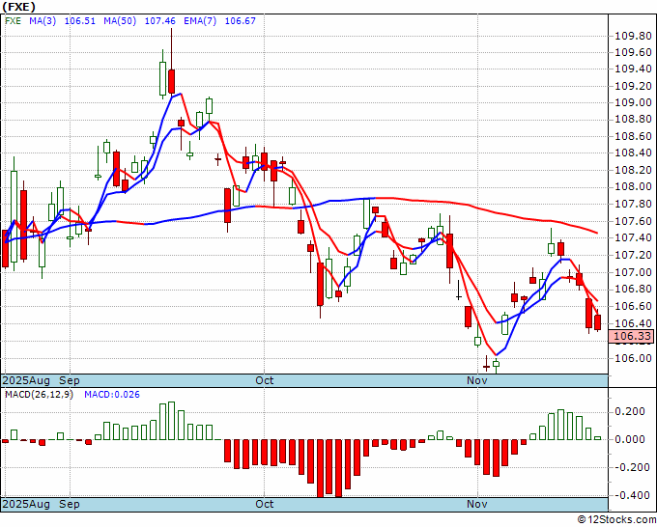Click the 2025Aug label on price timeline
The image size is (657, 527).
point(26,380)
